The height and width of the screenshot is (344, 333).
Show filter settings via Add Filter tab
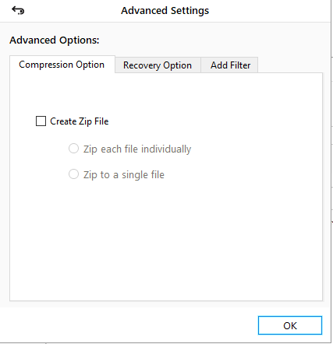(230, 65)
